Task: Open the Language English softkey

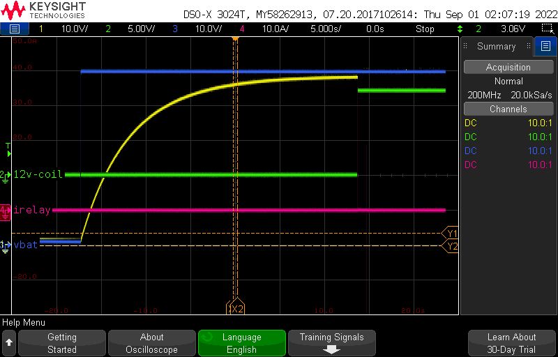Action: pos(241,343)
